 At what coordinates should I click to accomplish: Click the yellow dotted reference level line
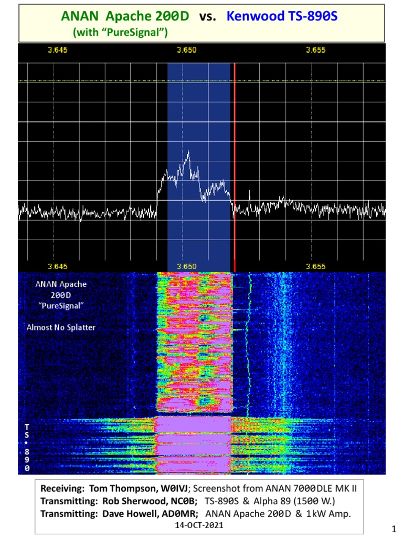pos(202,81)
